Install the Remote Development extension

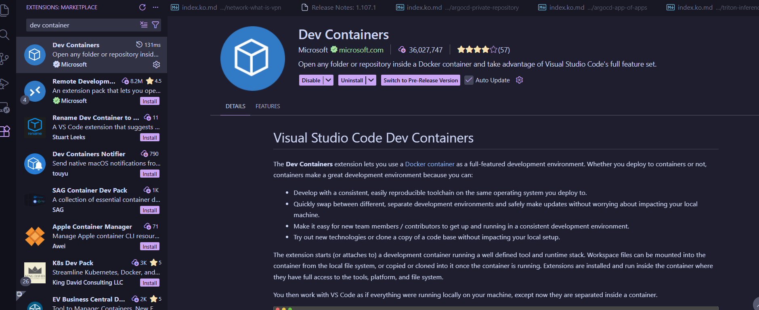tap(150, 101)
